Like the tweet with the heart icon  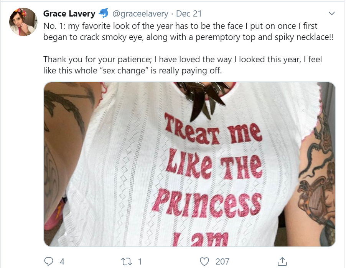(205, 261)
